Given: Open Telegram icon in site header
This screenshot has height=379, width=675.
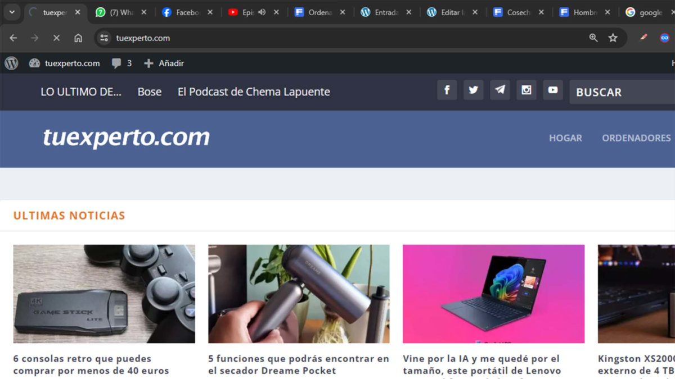Looking at the screenshot, I should click(x=499, y=90).
